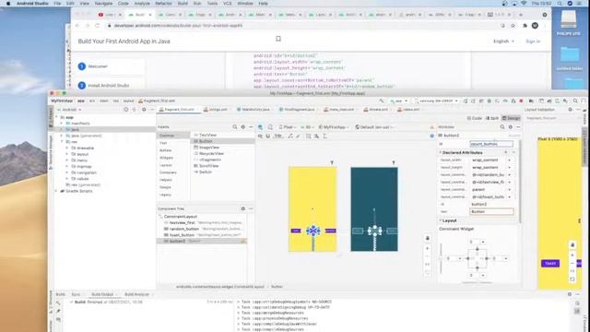Toggle view options eye icon in layout toolbar
The height and width of the screenshot is (332, 590).
pos(260,136)
